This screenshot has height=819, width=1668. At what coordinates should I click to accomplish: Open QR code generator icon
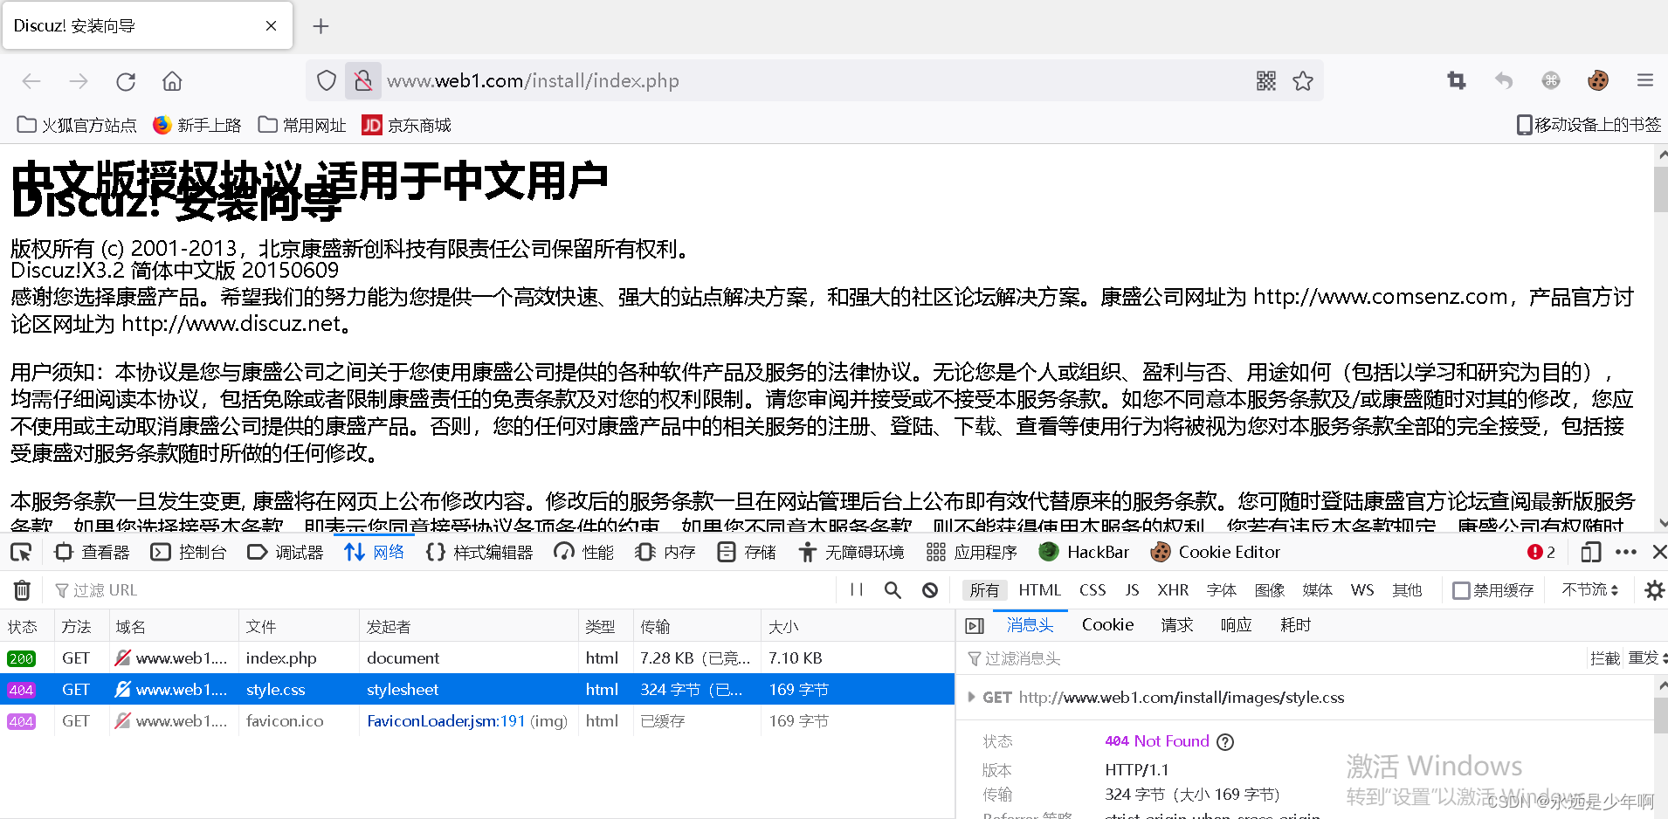pos(1266,81)
